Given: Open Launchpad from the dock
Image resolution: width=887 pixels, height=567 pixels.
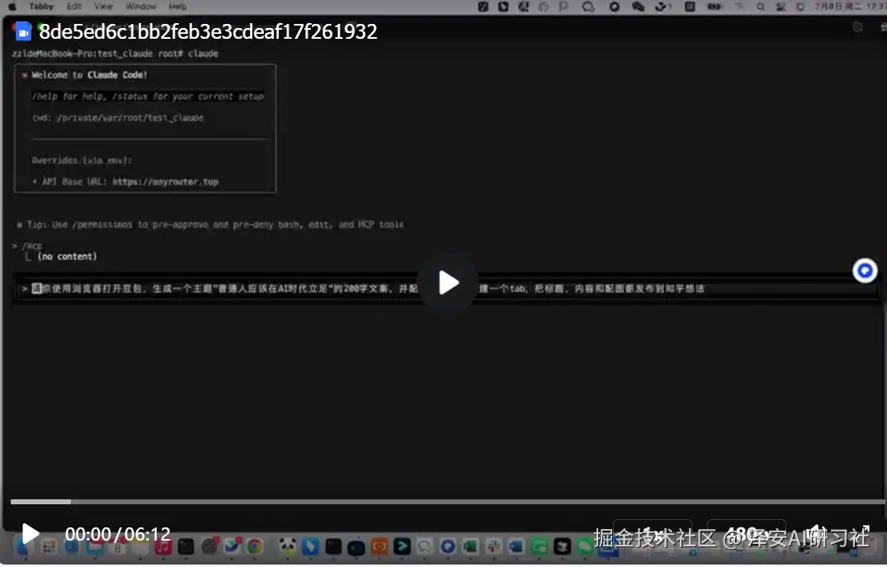Looking at the screenshot, I should click(49, 546).
